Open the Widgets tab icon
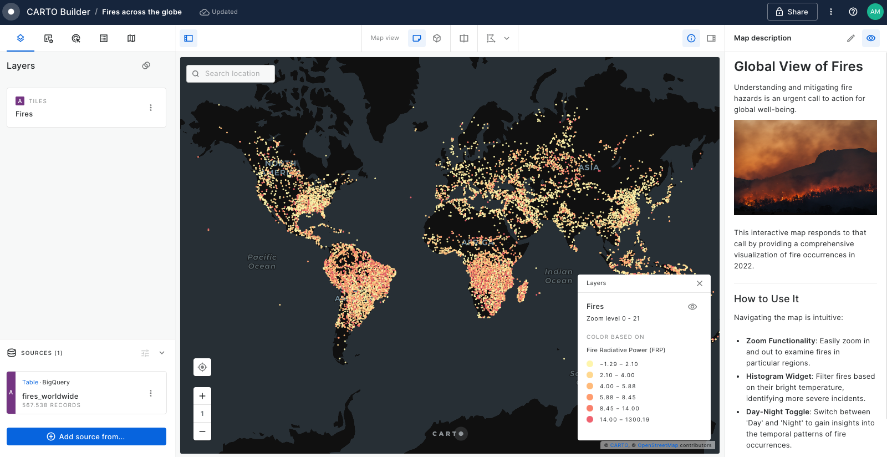887x457 pixels. [49, 38]
